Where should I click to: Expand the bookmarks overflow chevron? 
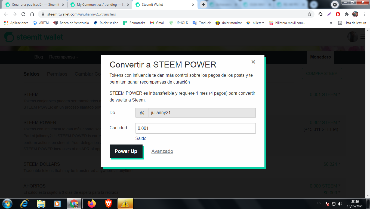pyautogui.click(x=331, y=23)
